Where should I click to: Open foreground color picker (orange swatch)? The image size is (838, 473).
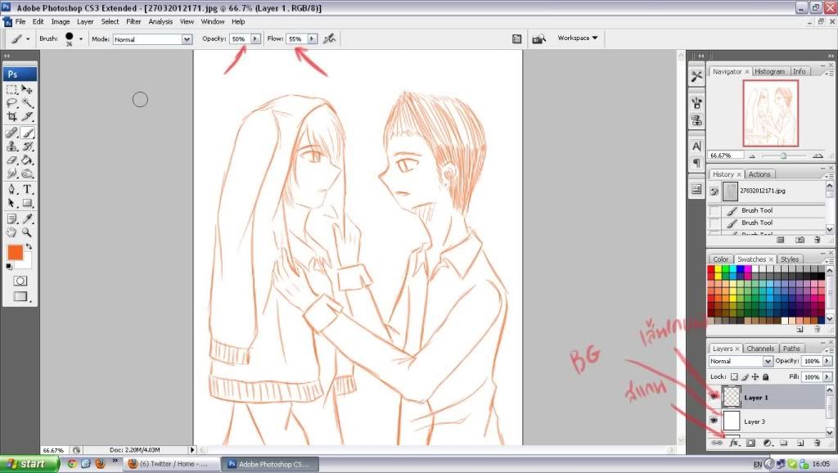[15, 253]
